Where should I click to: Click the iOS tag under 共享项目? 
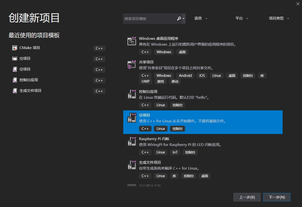point(202,75)
